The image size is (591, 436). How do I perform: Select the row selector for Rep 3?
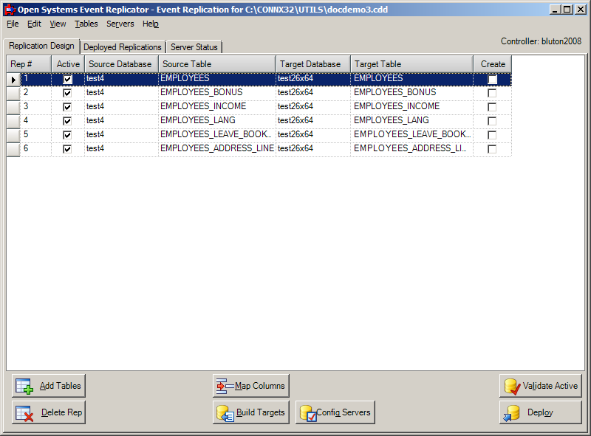[13, 105]
